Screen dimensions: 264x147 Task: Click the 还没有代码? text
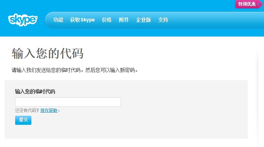[x=27, y=110]
